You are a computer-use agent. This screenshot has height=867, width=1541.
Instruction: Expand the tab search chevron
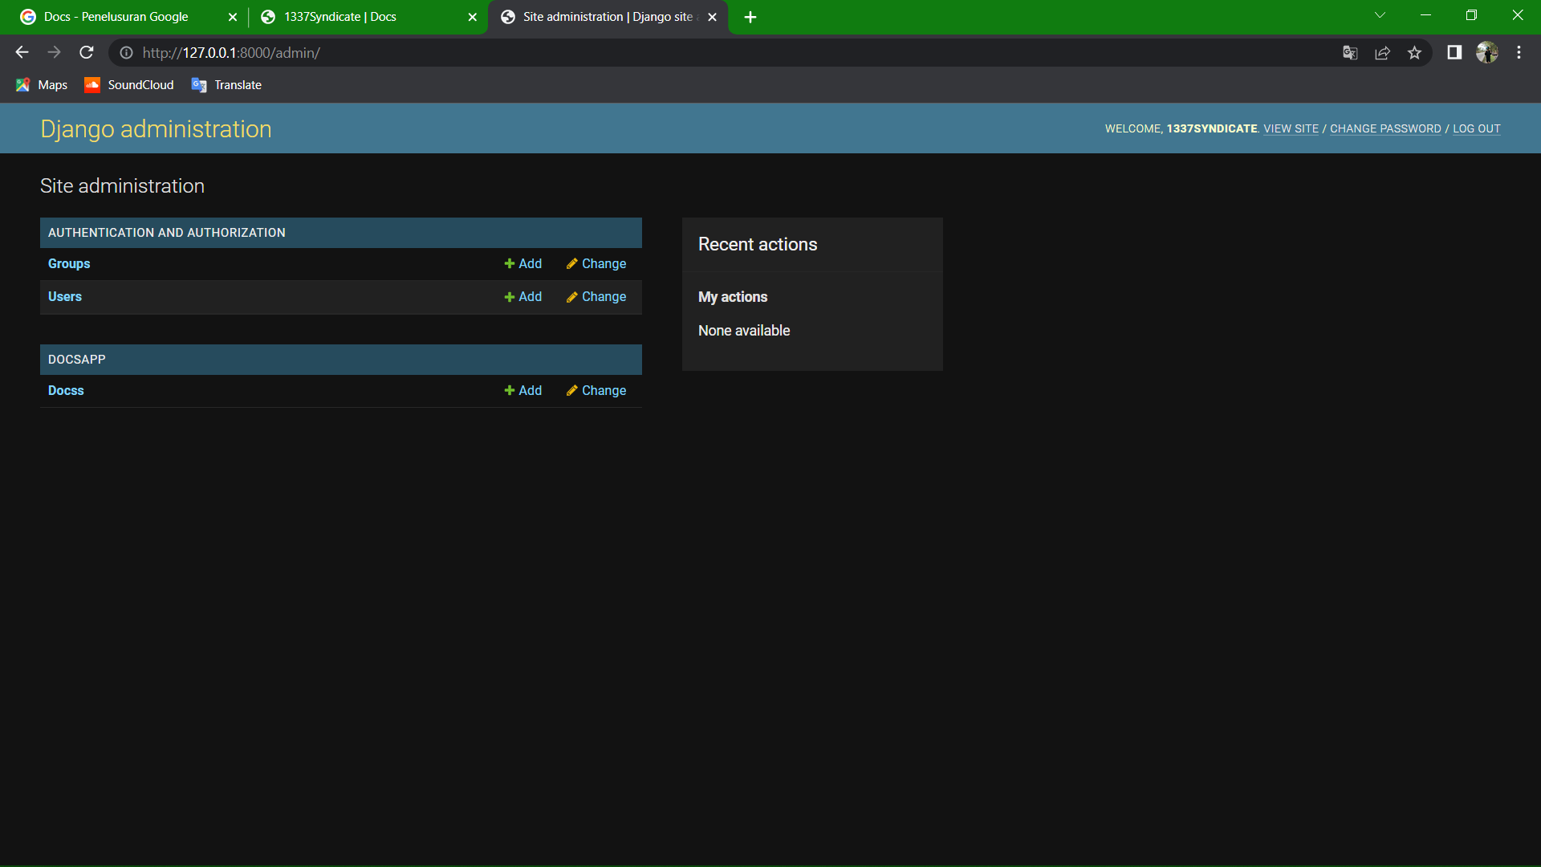(x=1380, y=15)
